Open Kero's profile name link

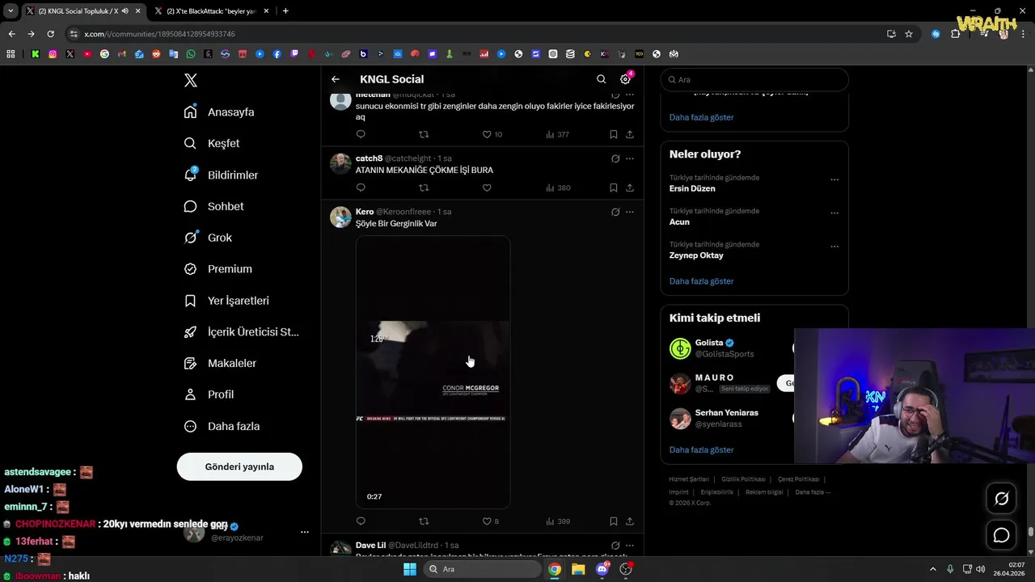pos(365,212)
